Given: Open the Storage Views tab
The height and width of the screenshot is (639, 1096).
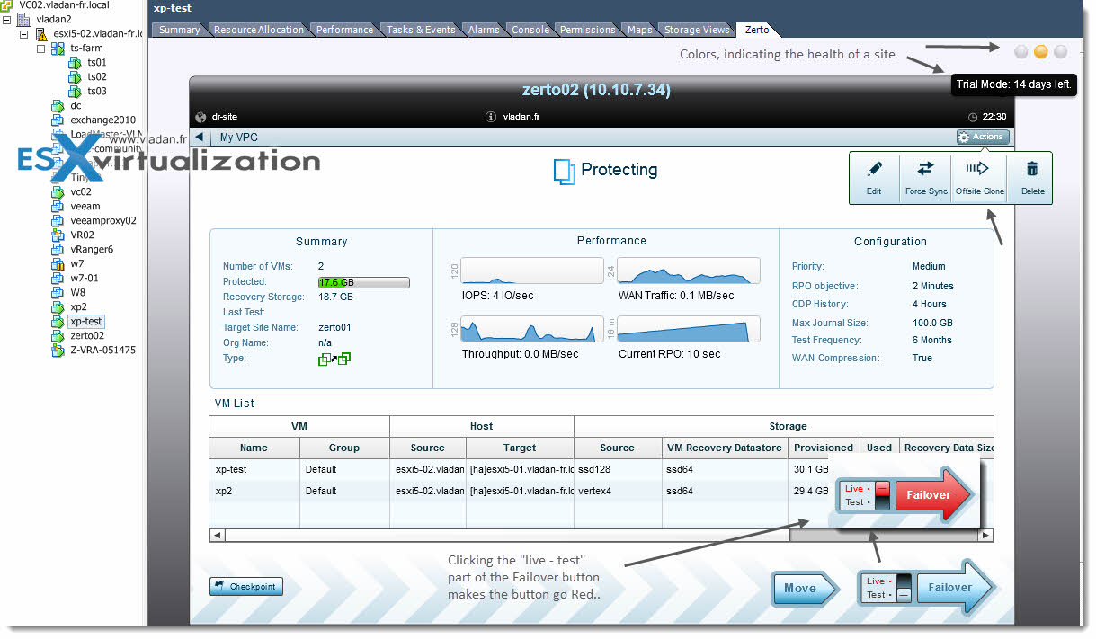Looking at the screenshot, I should pyautogui.click(x=697, y=30).
